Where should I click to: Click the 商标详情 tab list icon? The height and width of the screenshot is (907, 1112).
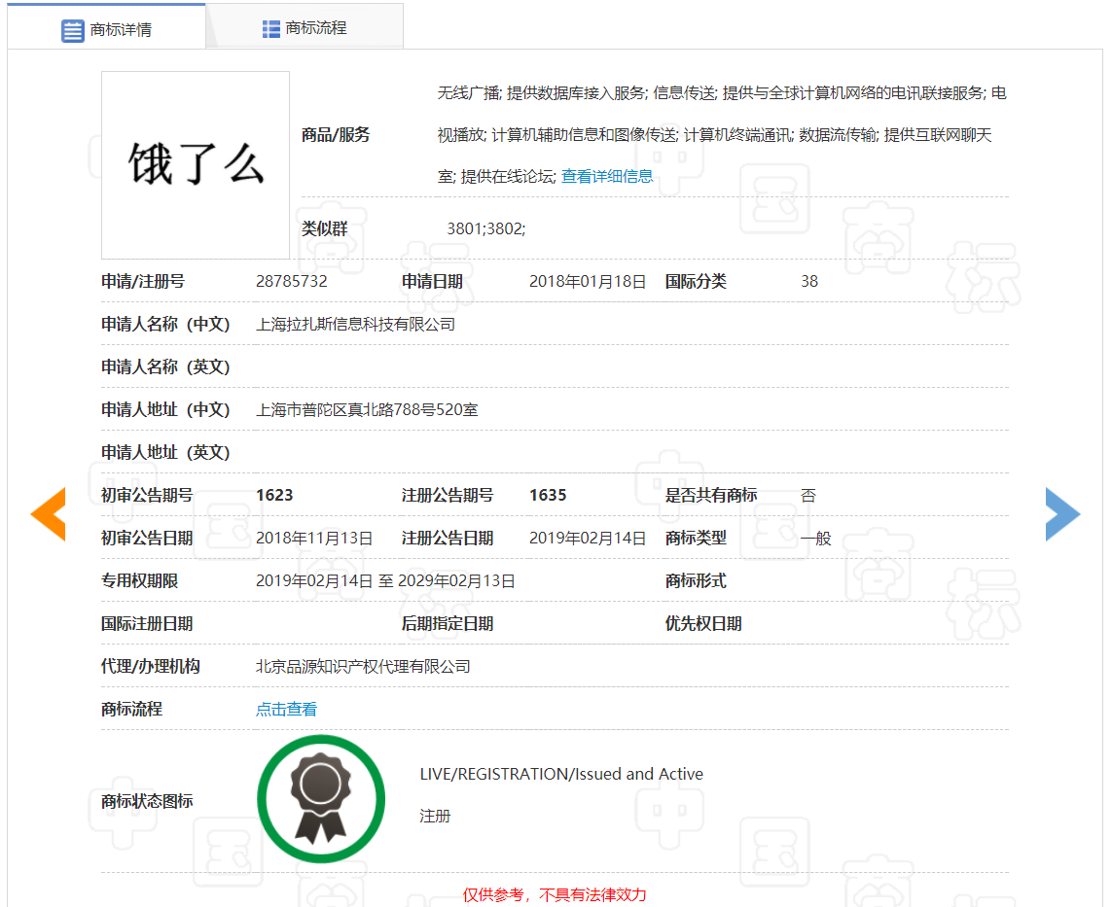click(72, 30)
